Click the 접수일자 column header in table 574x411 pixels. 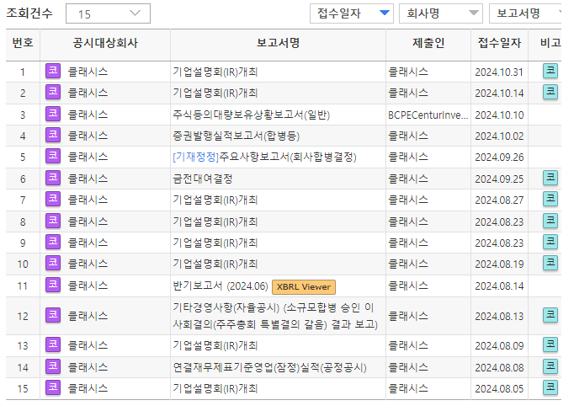tap(499, 43)
